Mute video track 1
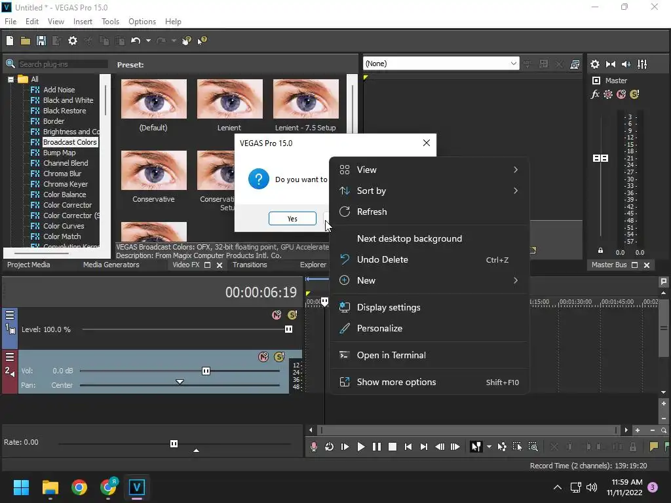Viewport: 671px width, 503px height. (277, 315)
